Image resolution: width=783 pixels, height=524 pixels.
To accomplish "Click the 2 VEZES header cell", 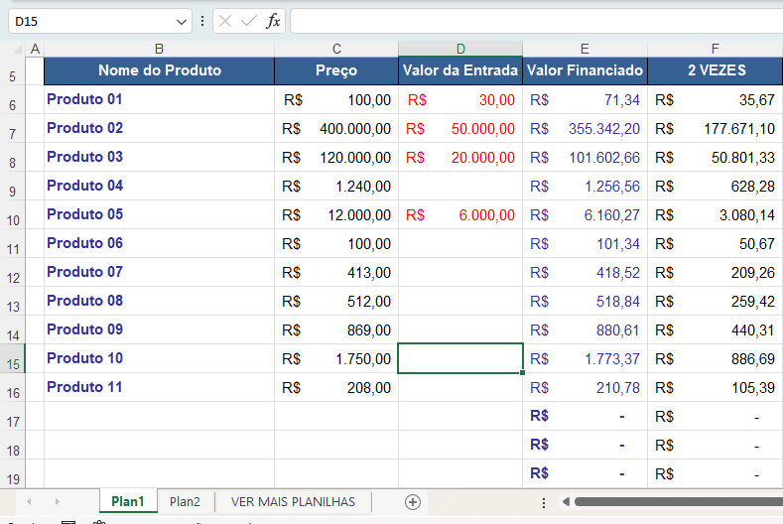I will [x=716, y=70].
